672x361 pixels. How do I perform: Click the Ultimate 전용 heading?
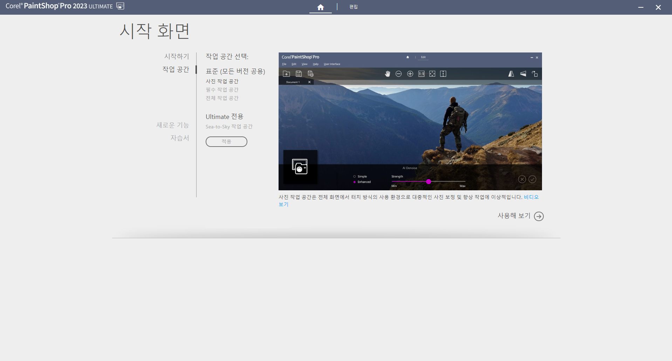coord(224,116)
